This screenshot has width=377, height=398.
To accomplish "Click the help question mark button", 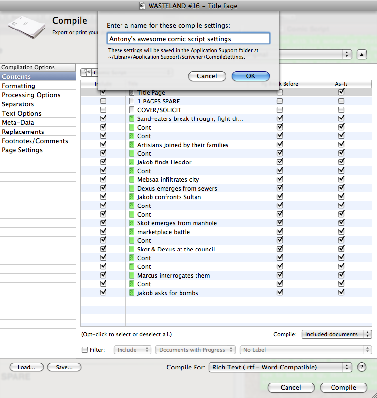I will pos(362,367).
